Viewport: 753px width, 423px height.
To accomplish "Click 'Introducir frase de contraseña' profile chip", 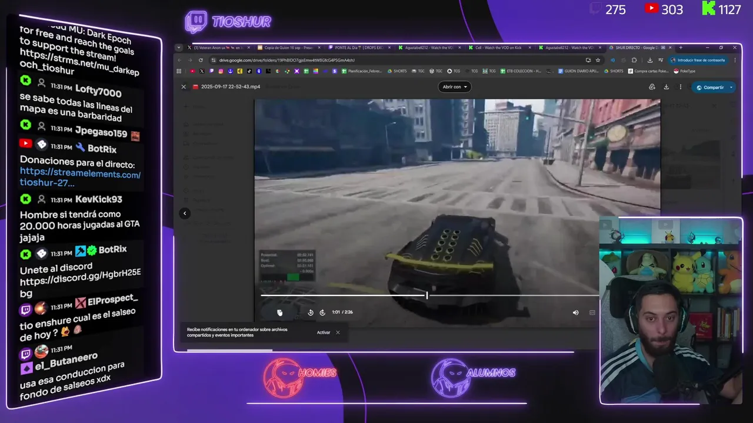I will coord(698,60).
